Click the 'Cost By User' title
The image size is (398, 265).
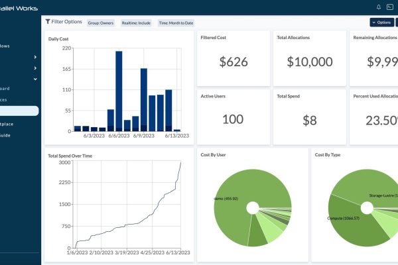pyautogui.click(x=213, y=154)
